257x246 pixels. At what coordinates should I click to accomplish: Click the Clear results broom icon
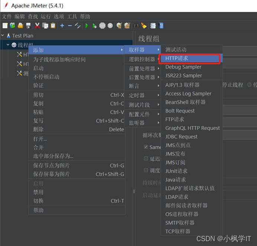point(119,26)
